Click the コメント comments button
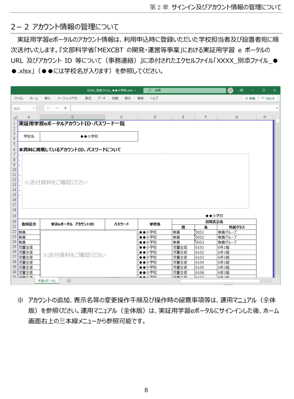Screen dimensions: 294x399 tap(268, 98)
